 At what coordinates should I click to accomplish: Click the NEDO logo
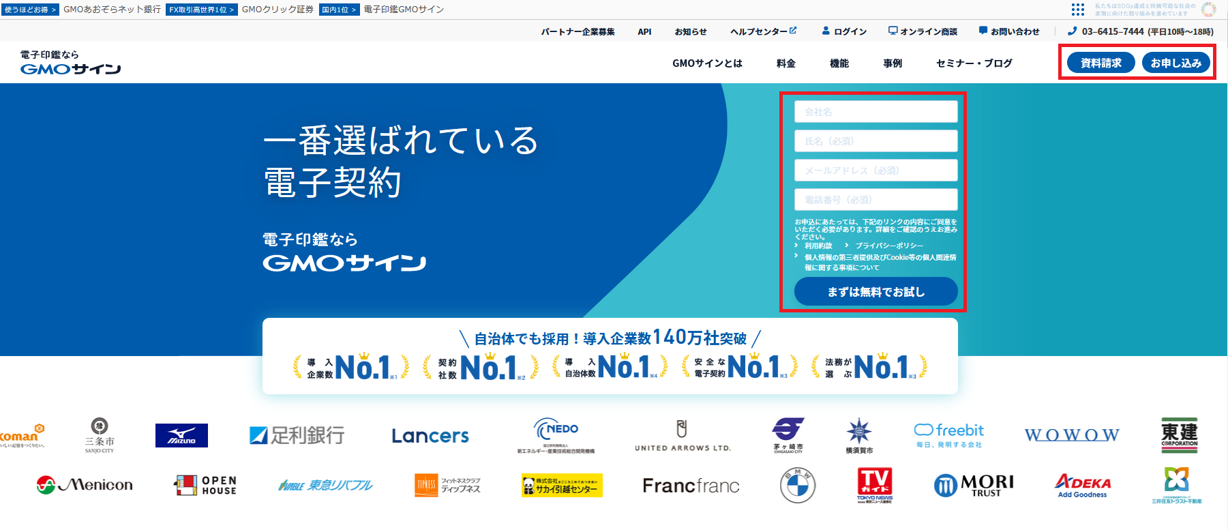click(556, 435)
